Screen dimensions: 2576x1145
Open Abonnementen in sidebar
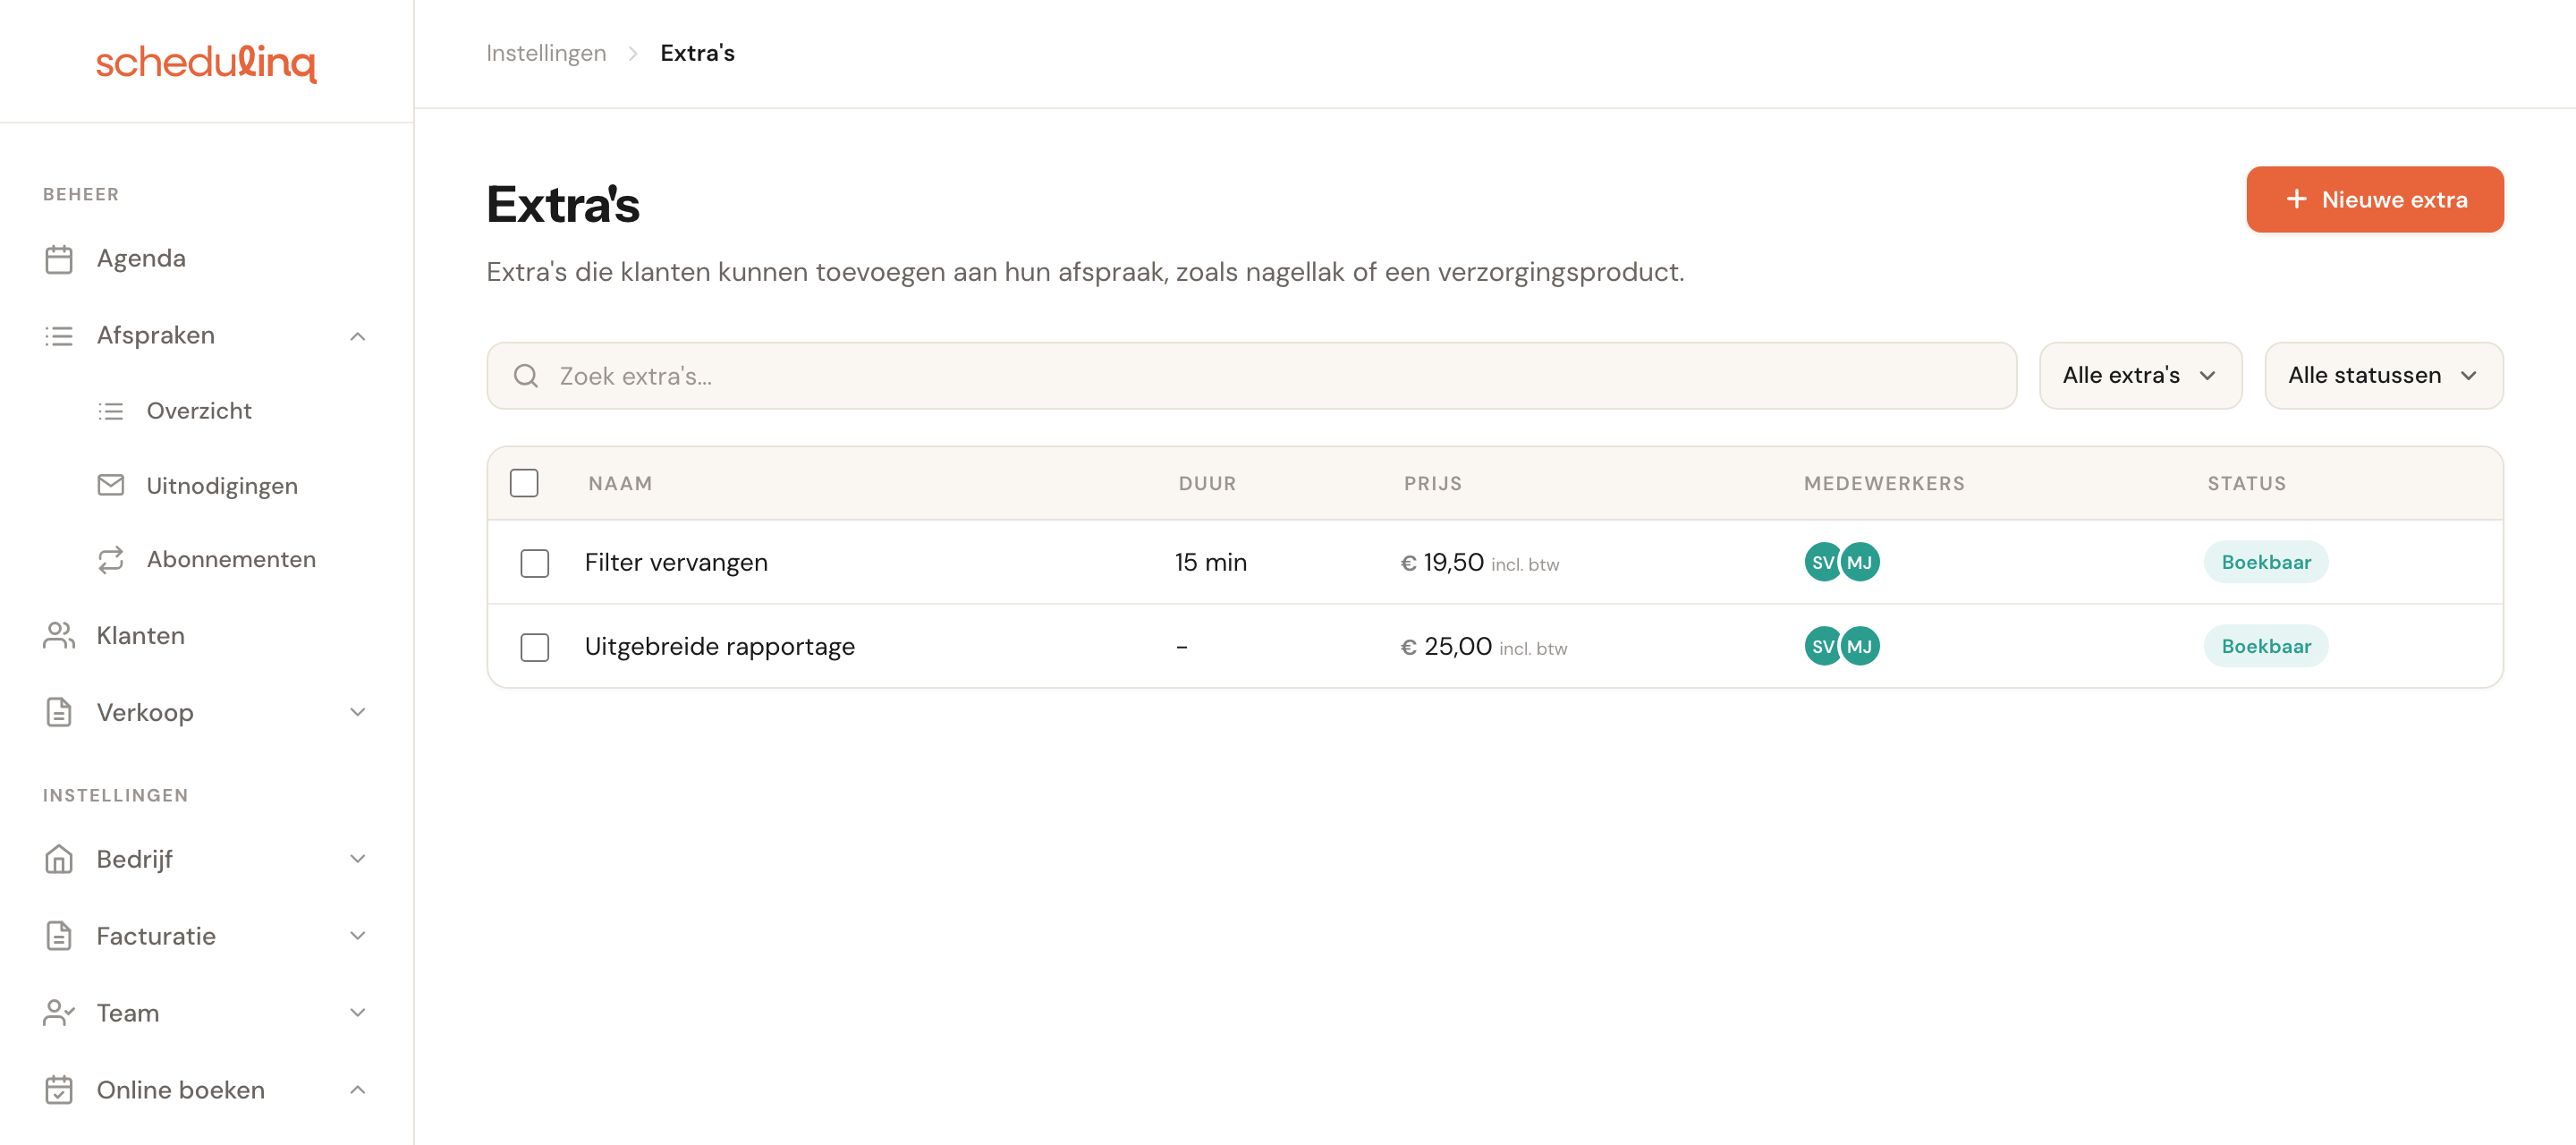tap(231, 559)
